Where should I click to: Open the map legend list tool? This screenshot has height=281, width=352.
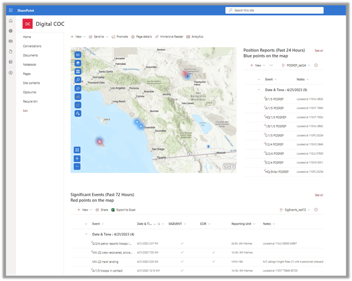(78, 55)
